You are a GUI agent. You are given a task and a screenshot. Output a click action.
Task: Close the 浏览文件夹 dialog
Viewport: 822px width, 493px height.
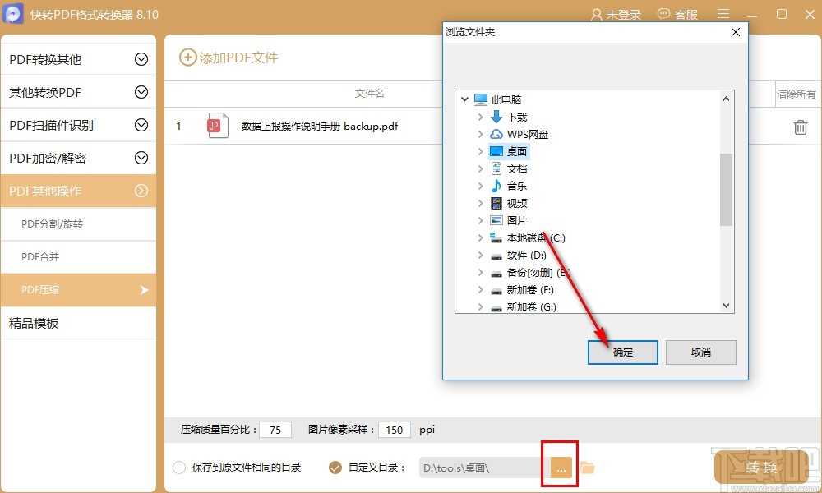[x=736, y=32]
